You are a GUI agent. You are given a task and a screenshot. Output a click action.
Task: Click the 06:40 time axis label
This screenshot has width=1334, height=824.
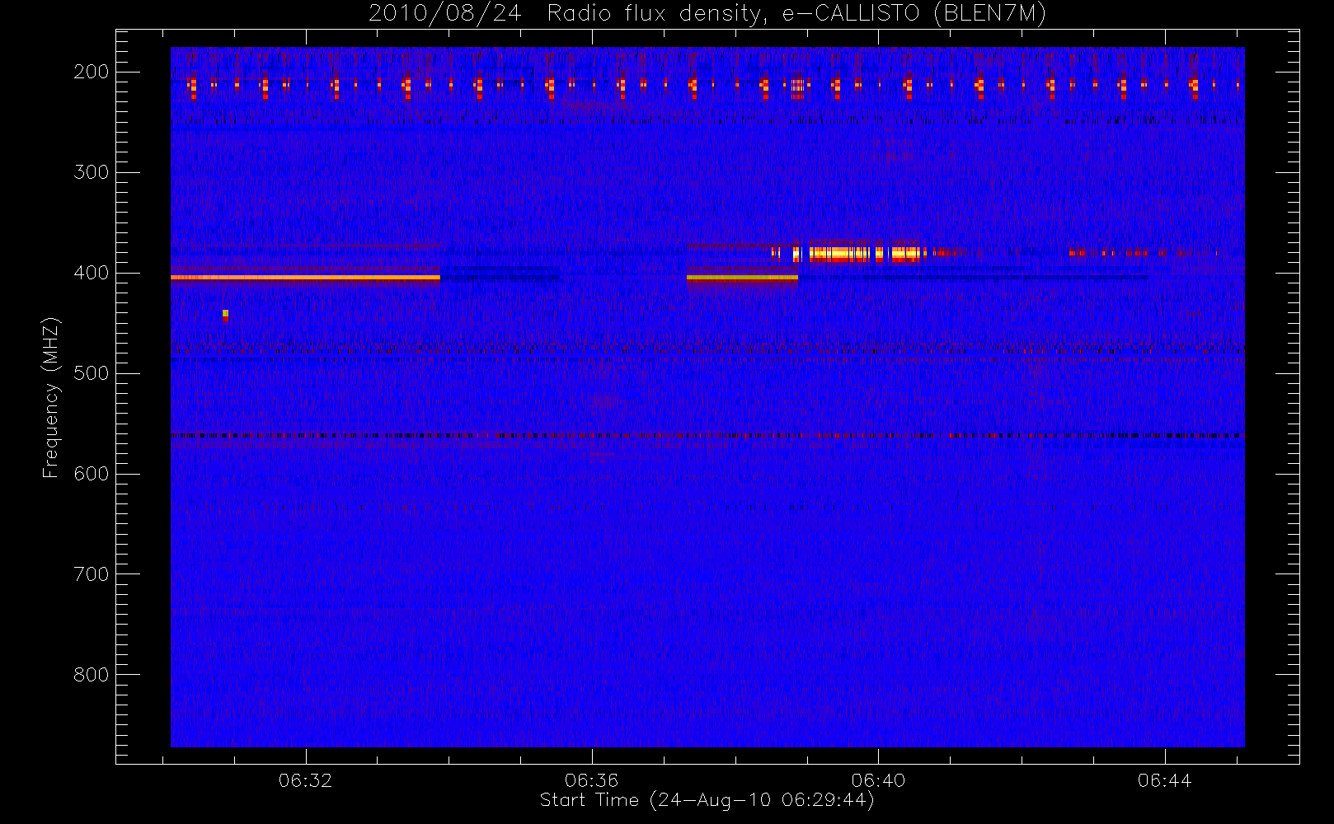pos(879,780)
